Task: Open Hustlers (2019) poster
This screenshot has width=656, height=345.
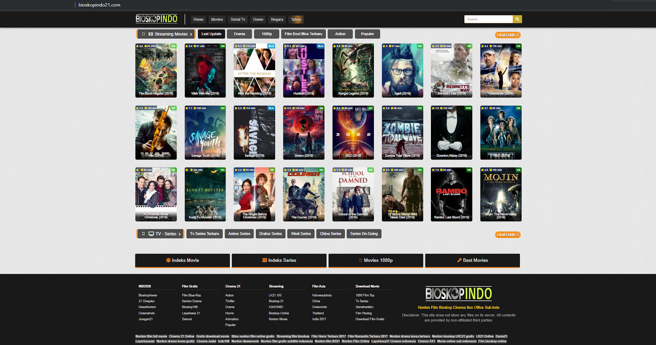Action: coord(304,70)
